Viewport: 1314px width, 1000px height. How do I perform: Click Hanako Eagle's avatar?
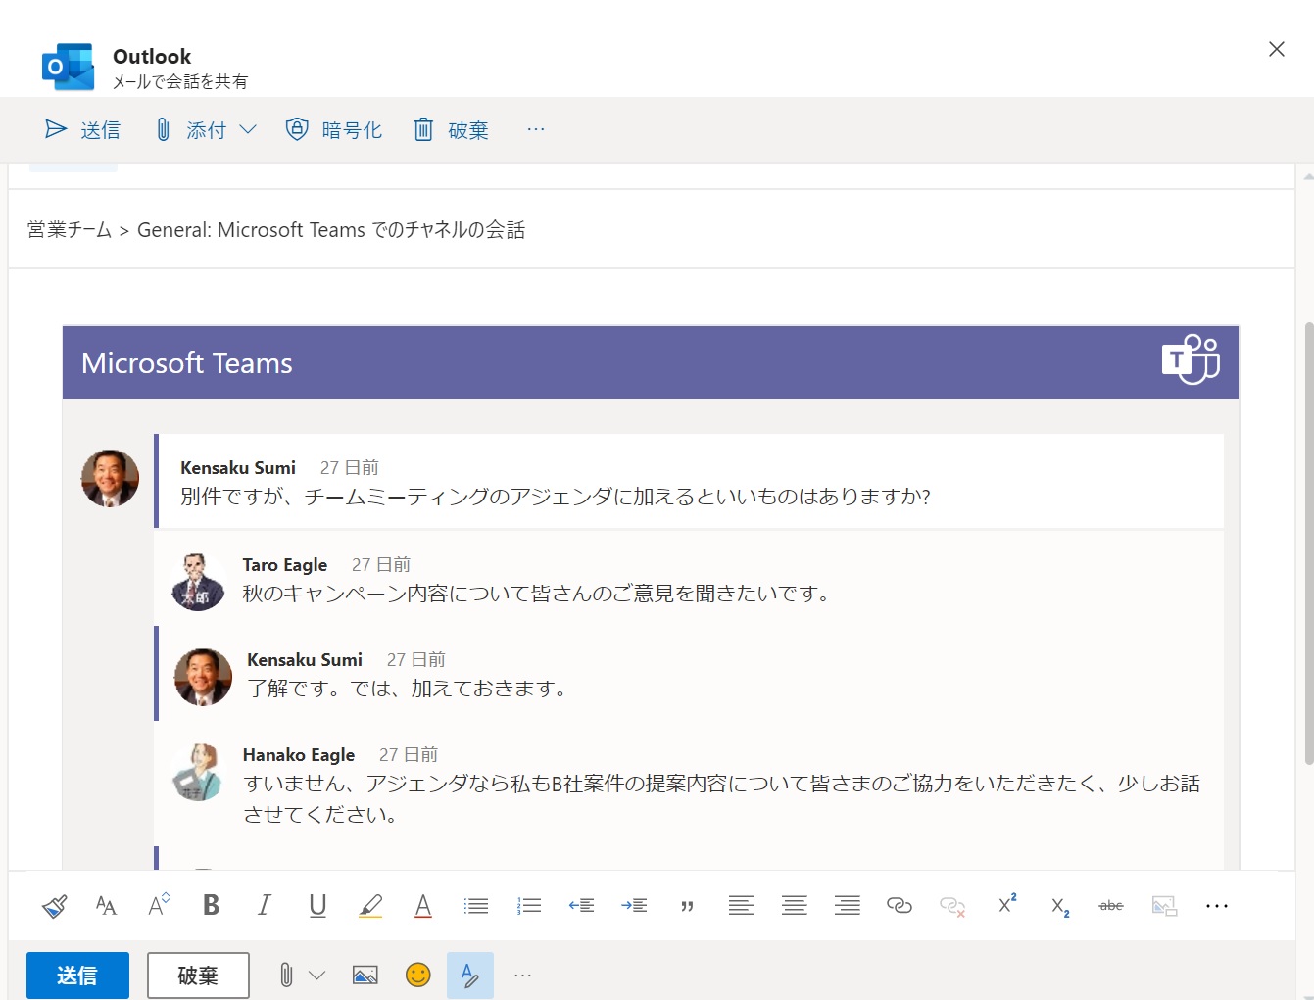click(199, 772)
